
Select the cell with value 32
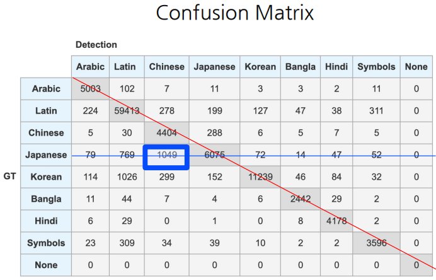coord(377,177)
